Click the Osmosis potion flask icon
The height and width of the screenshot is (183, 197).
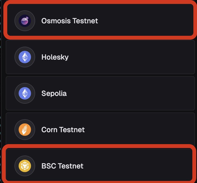coord(25,21)
